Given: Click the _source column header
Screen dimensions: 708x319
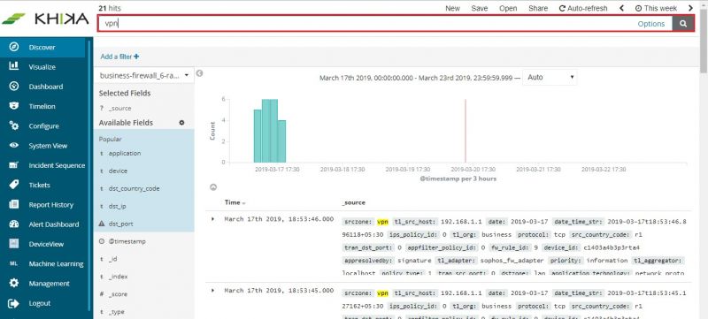Looking at the screenshot, I should point(353,202).
